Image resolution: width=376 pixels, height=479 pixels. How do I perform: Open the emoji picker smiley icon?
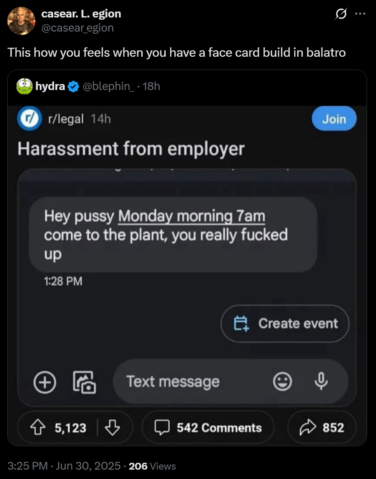282,381
